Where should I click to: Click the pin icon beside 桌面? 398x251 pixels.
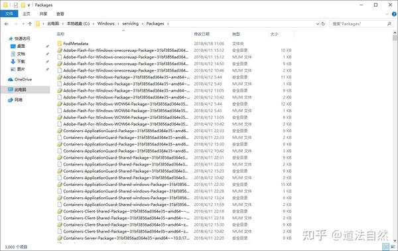[x=47, y=46]
